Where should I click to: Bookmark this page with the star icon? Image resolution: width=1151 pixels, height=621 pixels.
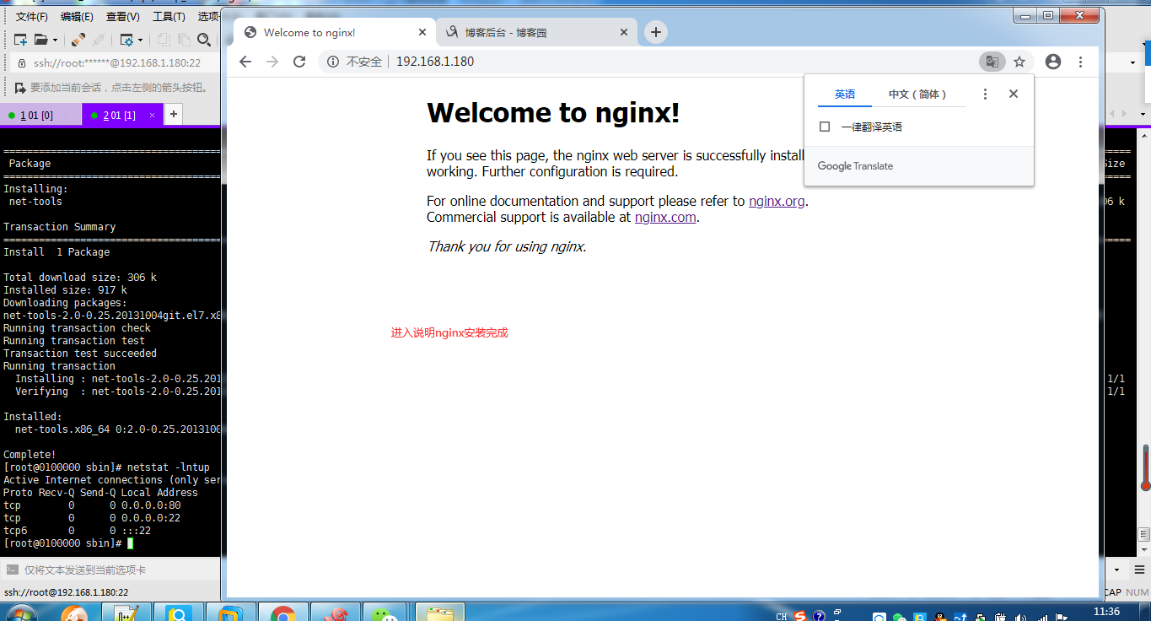1019,62
